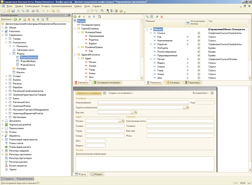Open the Создать на основании dropdown
This screenshot has width=252, height=185.
[x=120, y=93]
